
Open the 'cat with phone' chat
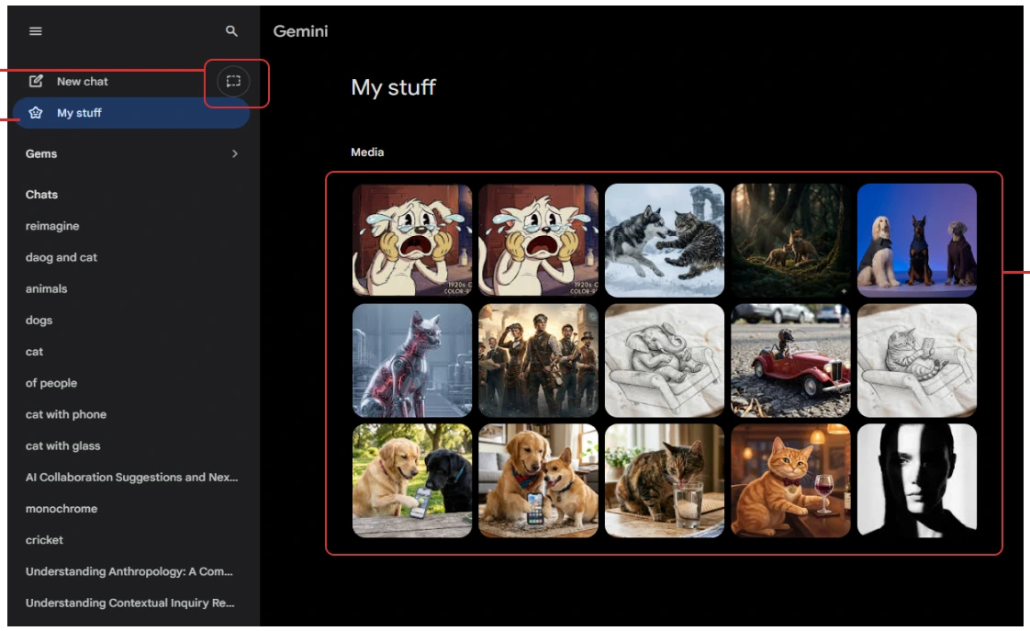coord(66,415)
